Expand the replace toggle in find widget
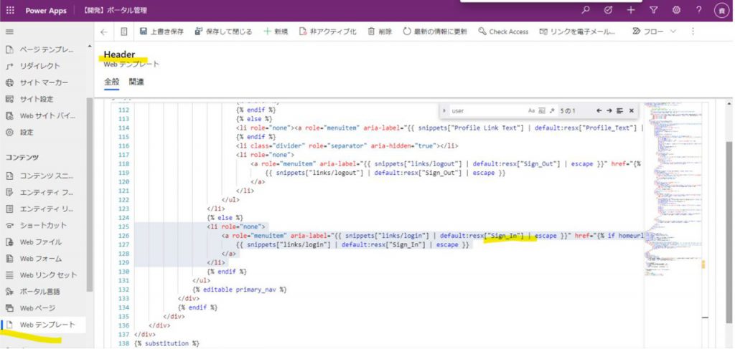Screen dimensions: 735x349 (444, 111)
